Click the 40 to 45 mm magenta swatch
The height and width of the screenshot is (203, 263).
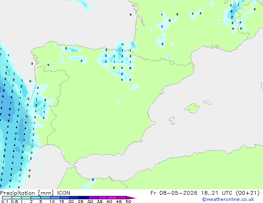pyautogui.click(x=112, y=198)
